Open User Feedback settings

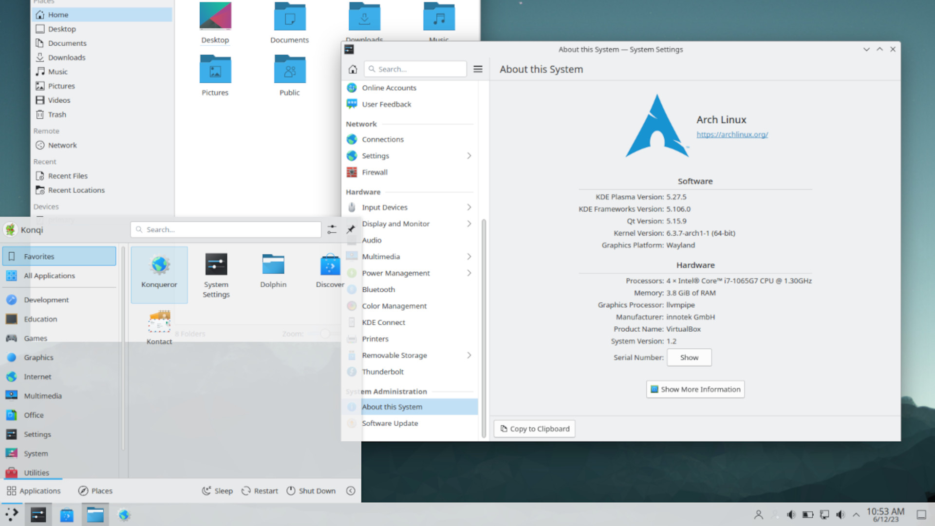410,104
